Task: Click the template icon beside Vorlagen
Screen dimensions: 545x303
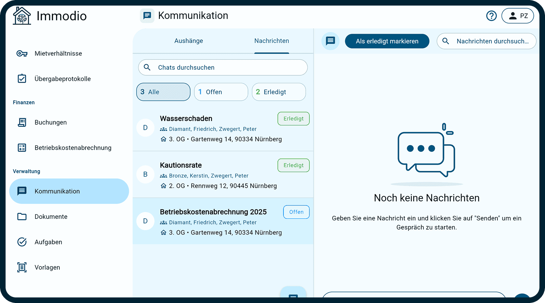Action: pyautogui.click(x=22, y=267)
